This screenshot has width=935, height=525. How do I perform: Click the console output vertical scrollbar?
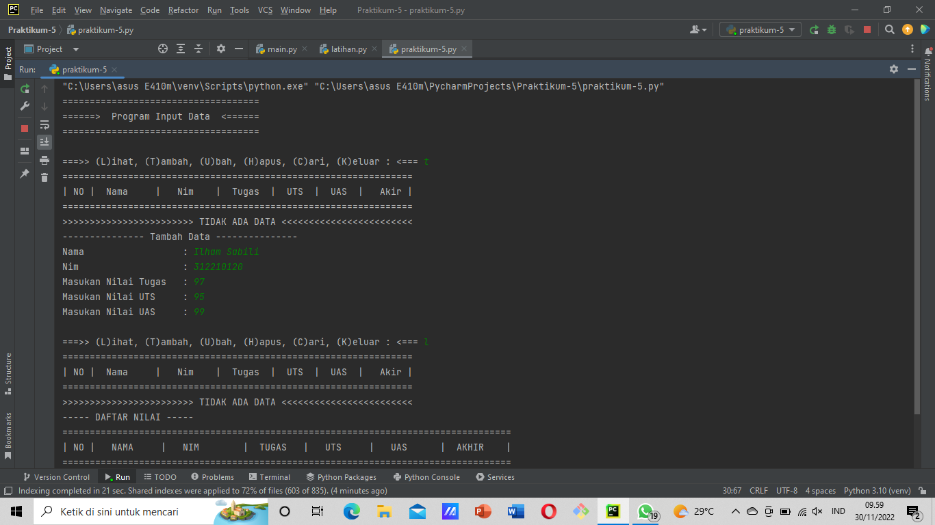917,246
